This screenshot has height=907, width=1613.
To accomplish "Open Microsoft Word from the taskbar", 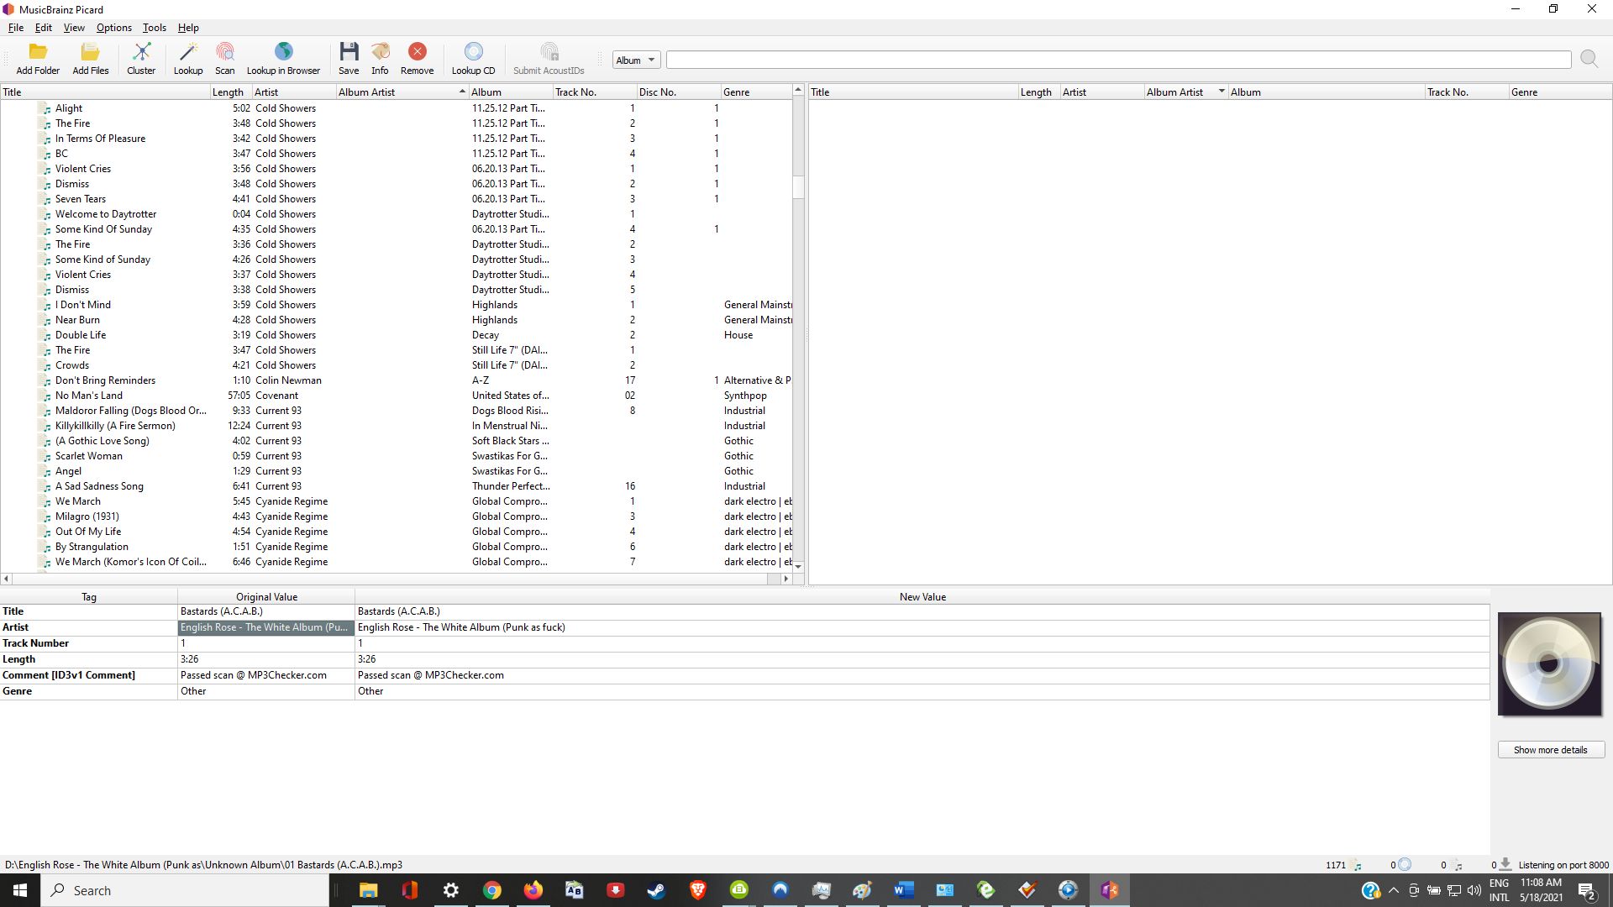I will pyautogui.click(x=904, y=890).
